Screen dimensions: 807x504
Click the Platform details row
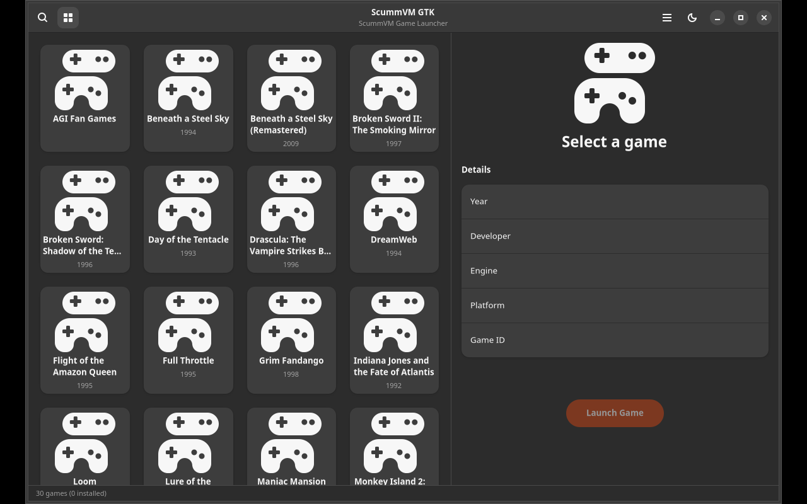point(615,306)
